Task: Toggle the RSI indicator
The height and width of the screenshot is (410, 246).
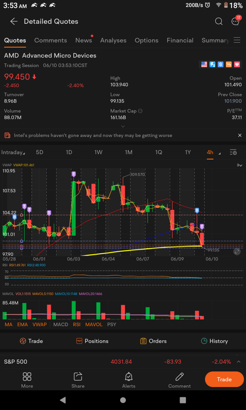Action: 77,324
